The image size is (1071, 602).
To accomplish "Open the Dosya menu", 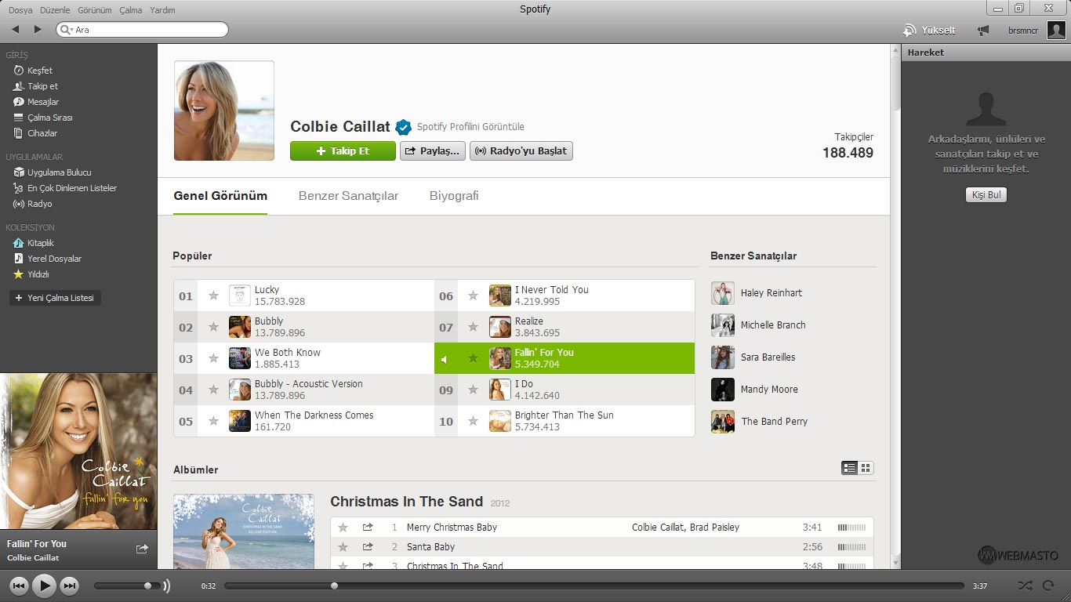I will click(20, 10).
